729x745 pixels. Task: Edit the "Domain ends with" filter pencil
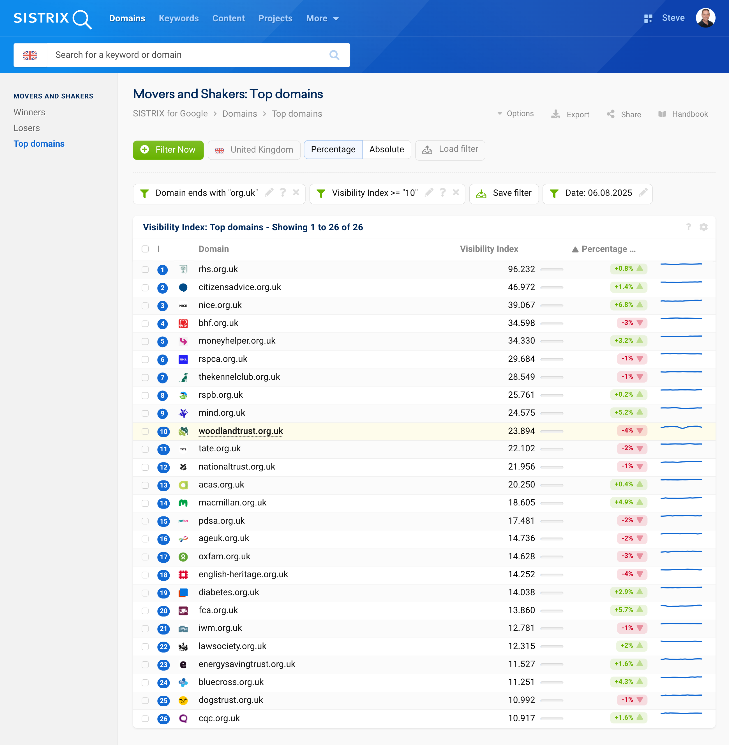[x=269, y=193]
